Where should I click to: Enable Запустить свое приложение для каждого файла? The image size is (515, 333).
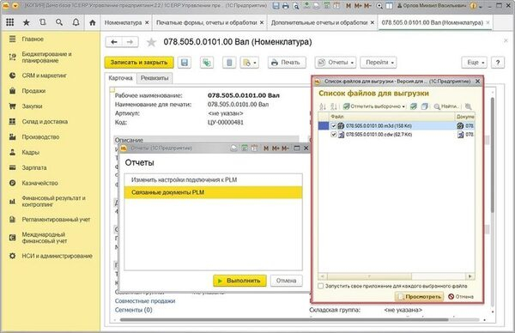point(321,286)
